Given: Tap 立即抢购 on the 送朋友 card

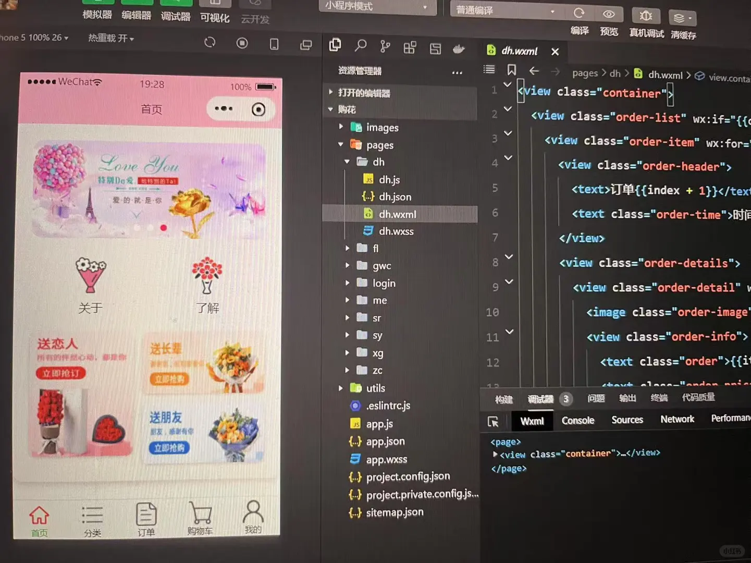Looking at the screenshot, I should coord(169,448).
